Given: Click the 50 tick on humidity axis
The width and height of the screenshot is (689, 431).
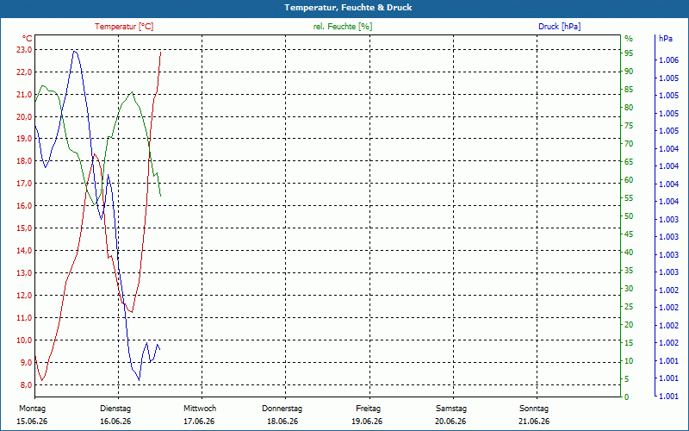Looking at the screenshot, I should (x=629, y=216).
